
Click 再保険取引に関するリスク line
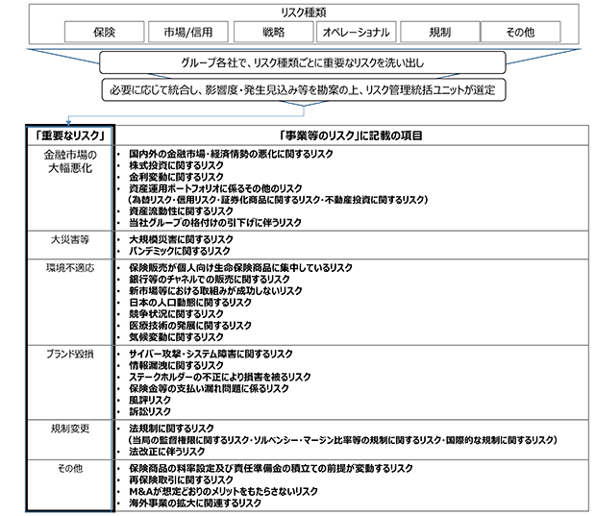coord(181,479)
